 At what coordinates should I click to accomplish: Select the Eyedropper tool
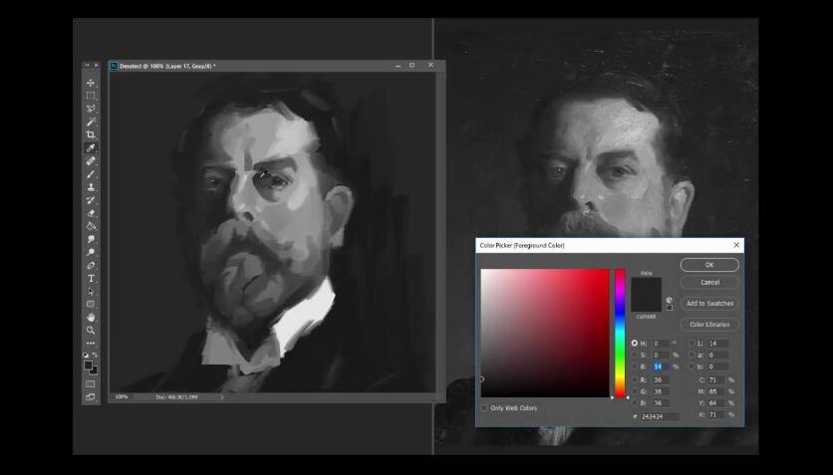[x=91, y=147]
